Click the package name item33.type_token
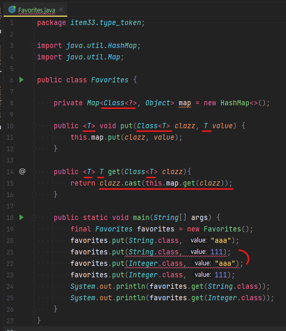286x331 pixels. [105, 22]
